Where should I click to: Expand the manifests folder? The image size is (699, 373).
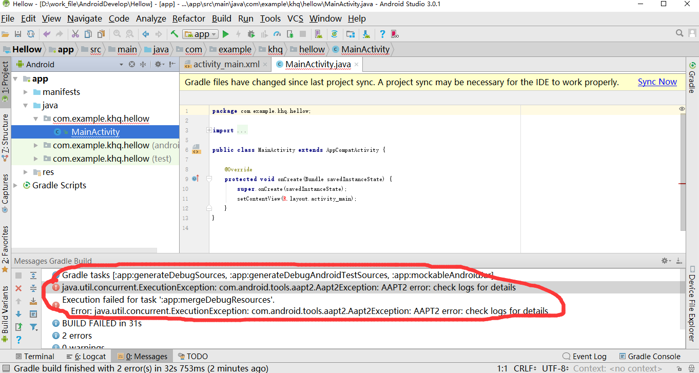click(26, 92)
